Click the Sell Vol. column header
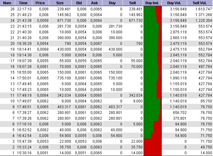213x156 pixels. click(200, 3)
